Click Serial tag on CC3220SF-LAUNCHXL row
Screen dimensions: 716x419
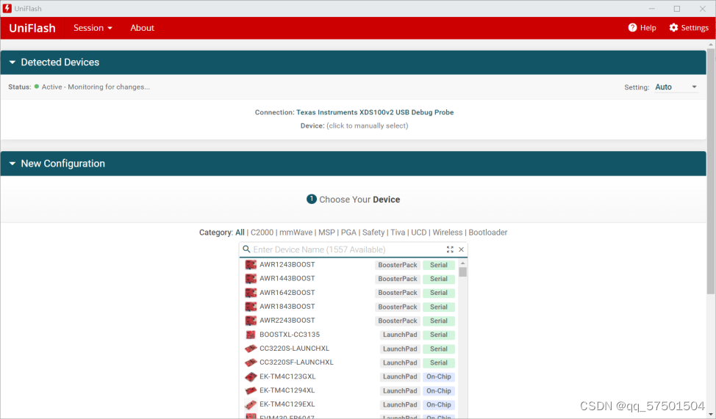(438, 363)
